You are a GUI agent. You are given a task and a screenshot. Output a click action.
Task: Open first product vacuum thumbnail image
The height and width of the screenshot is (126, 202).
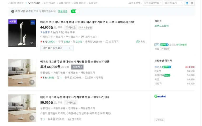[x=22, y=33]
